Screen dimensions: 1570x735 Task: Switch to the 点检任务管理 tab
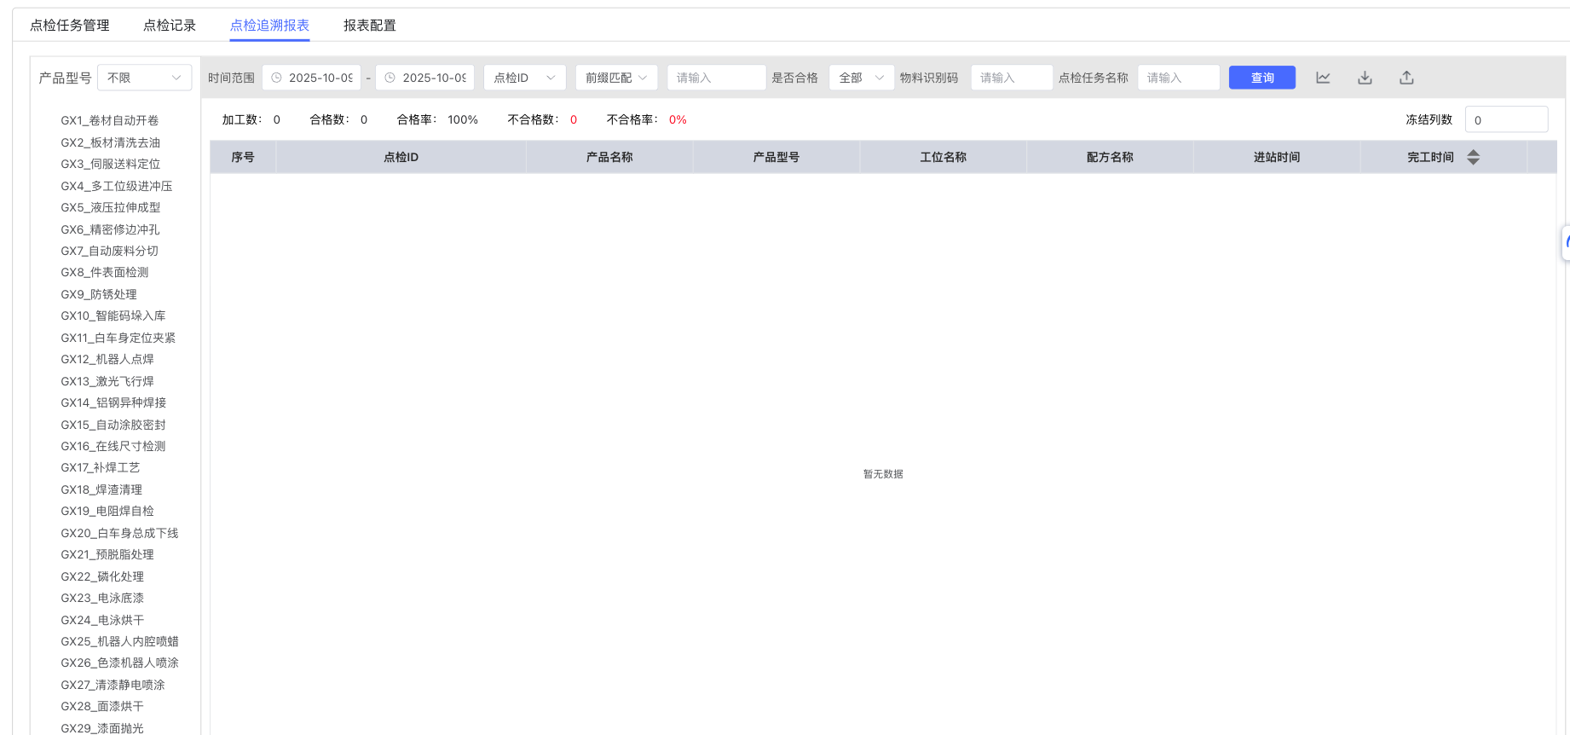coord(70,26)
